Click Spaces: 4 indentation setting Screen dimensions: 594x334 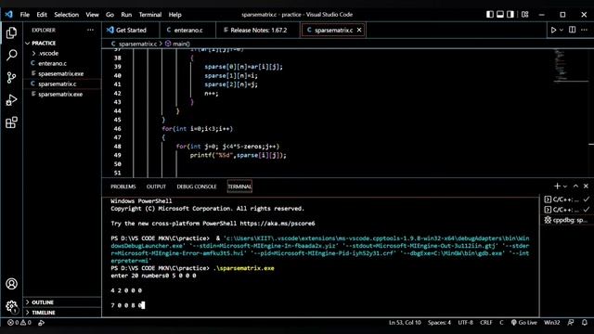point(439,323)
